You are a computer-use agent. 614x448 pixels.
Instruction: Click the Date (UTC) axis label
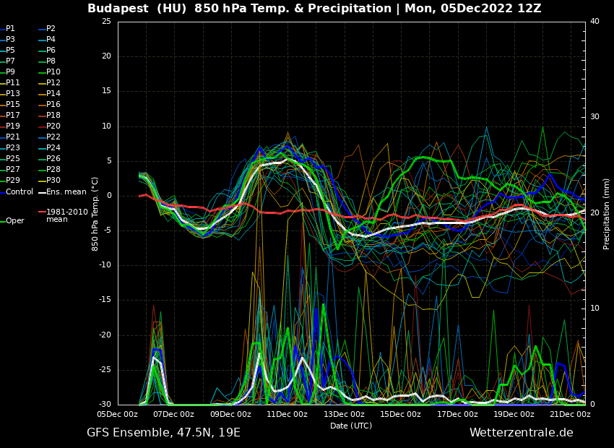click(351, 426)
